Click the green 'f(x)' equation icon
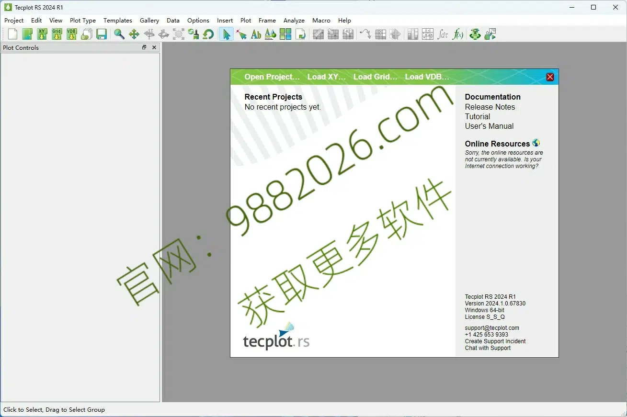The image size is (627, 417). coord(458,34)
